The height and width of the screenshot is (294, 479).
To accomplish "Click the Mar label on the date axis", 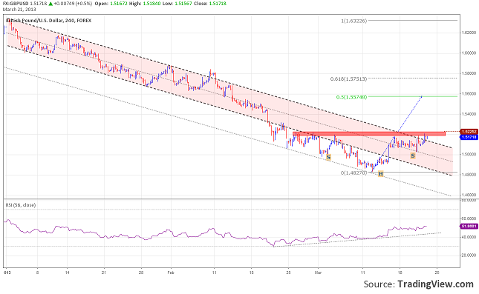I will [x=318, y=273].
